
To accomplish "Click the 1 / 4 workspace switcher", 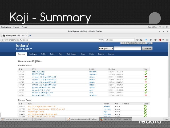I will (167, 119).
